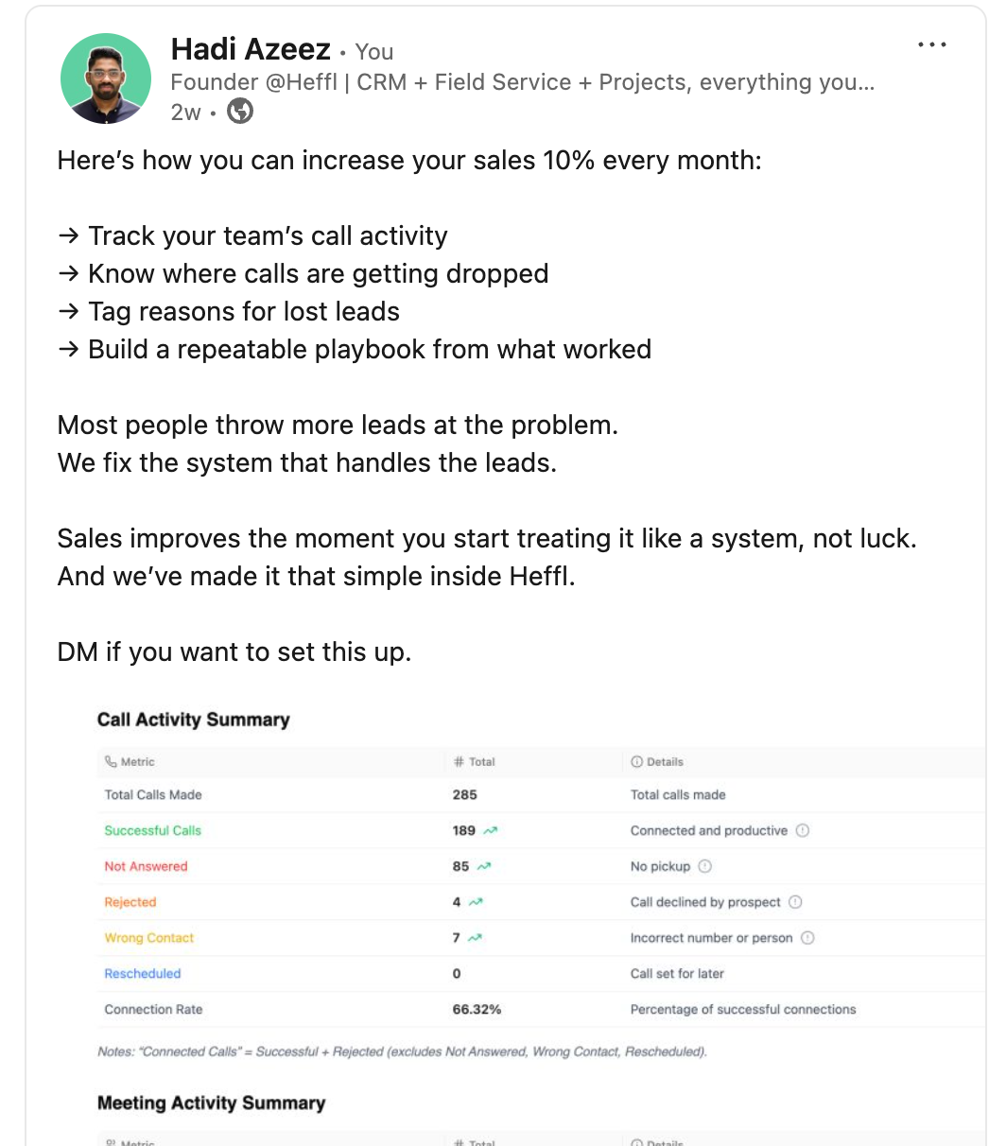Open Hadi Azeez profile name link
Screen dimensions: 1006x1146
click(251, 49)
